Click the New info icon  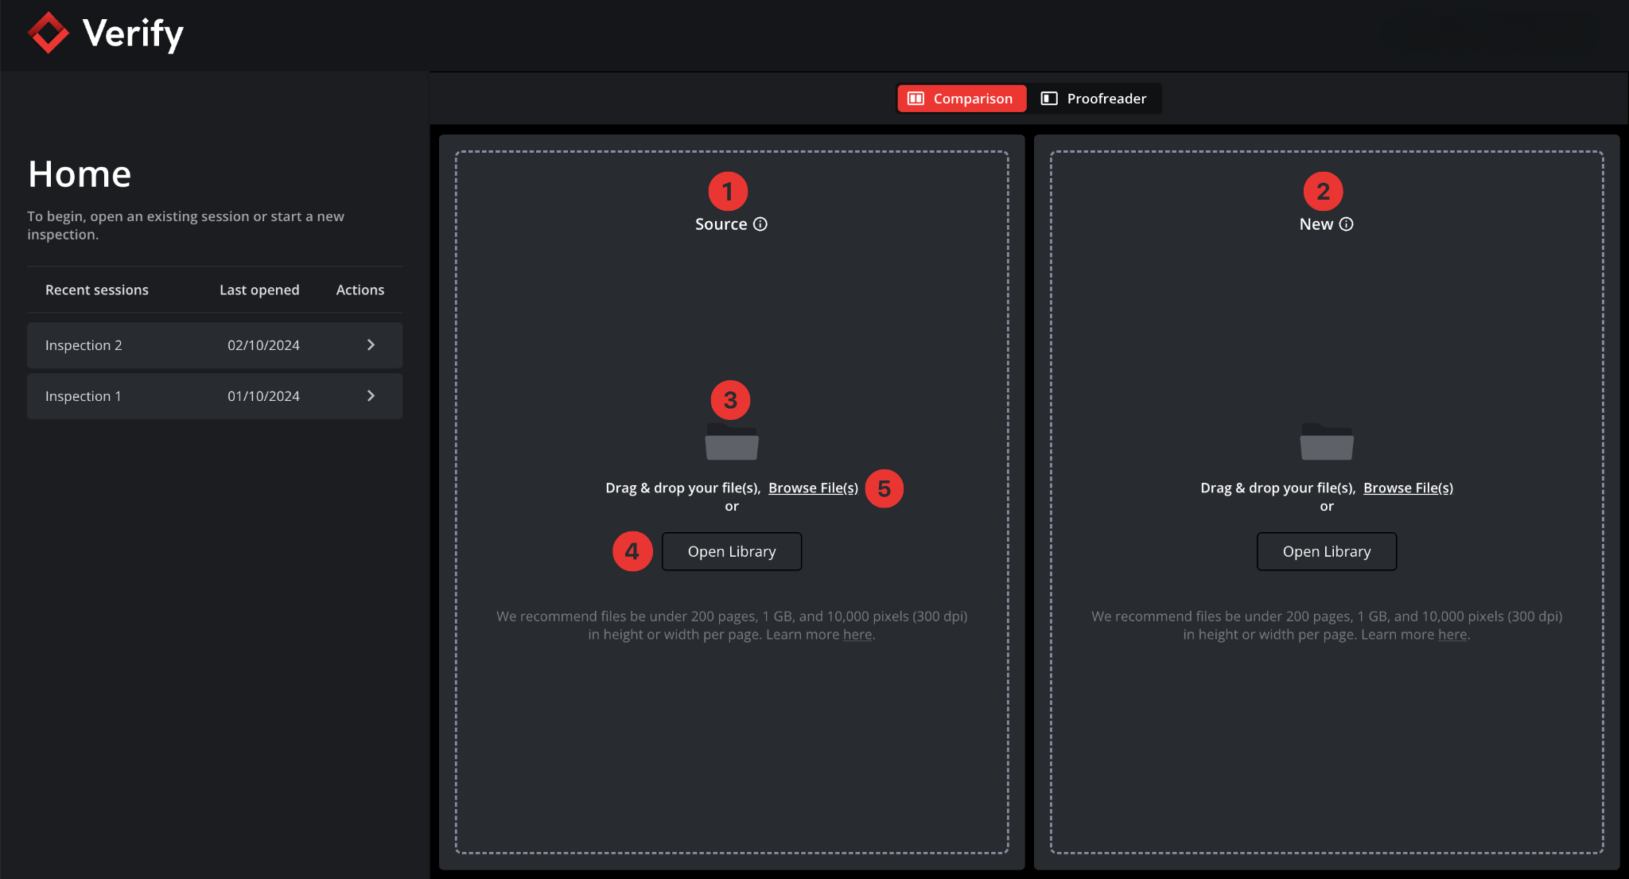(1346, 224)
